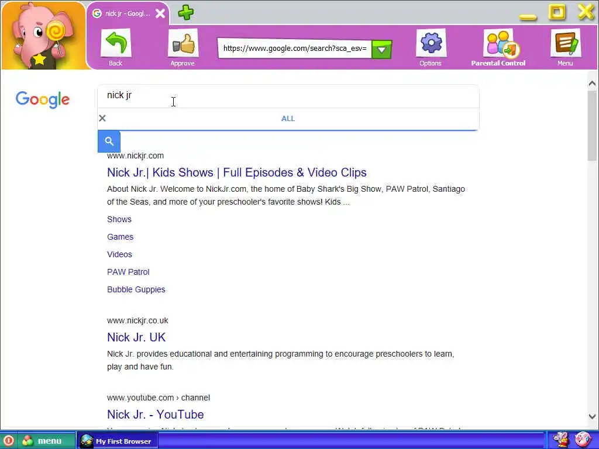Click the www.nickjr.co.uk URL text
Viewport: 599px width, 449px height.
pyautogui.click(x=137, y=321)
